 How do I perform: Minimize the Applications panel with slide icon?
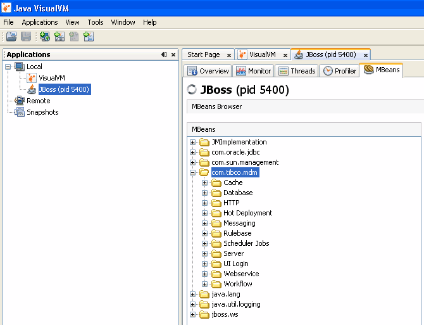pos(164,54)
